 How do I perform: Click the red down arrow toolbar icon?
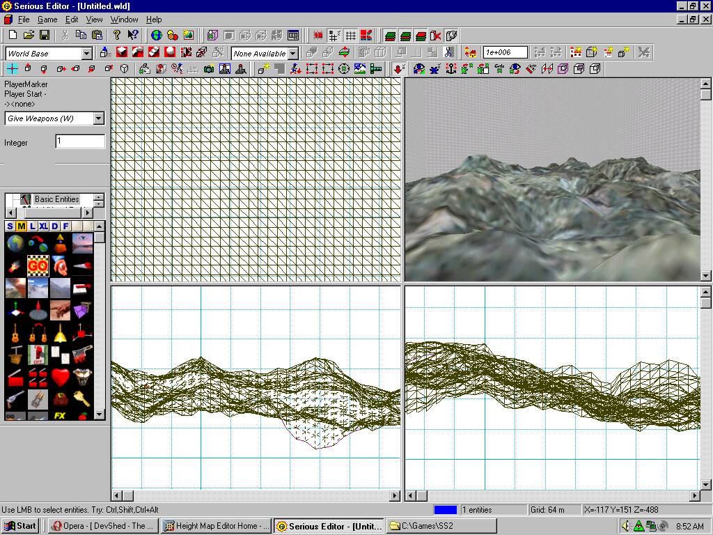click(399, 69)
